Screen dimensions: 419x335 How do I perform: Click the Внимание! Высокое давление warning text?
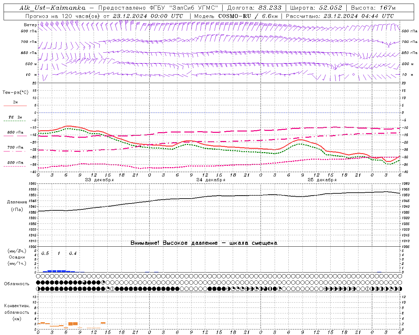204,243
